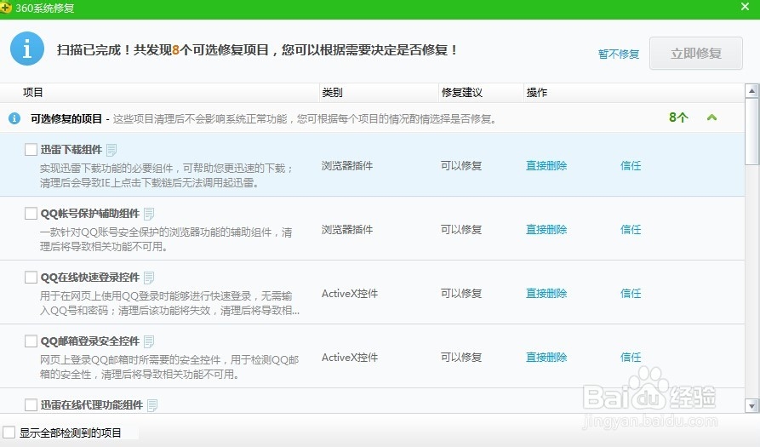Check the QQ帐号保护辅助组件 checkbox
760x447 pixels.
point(31,214)
